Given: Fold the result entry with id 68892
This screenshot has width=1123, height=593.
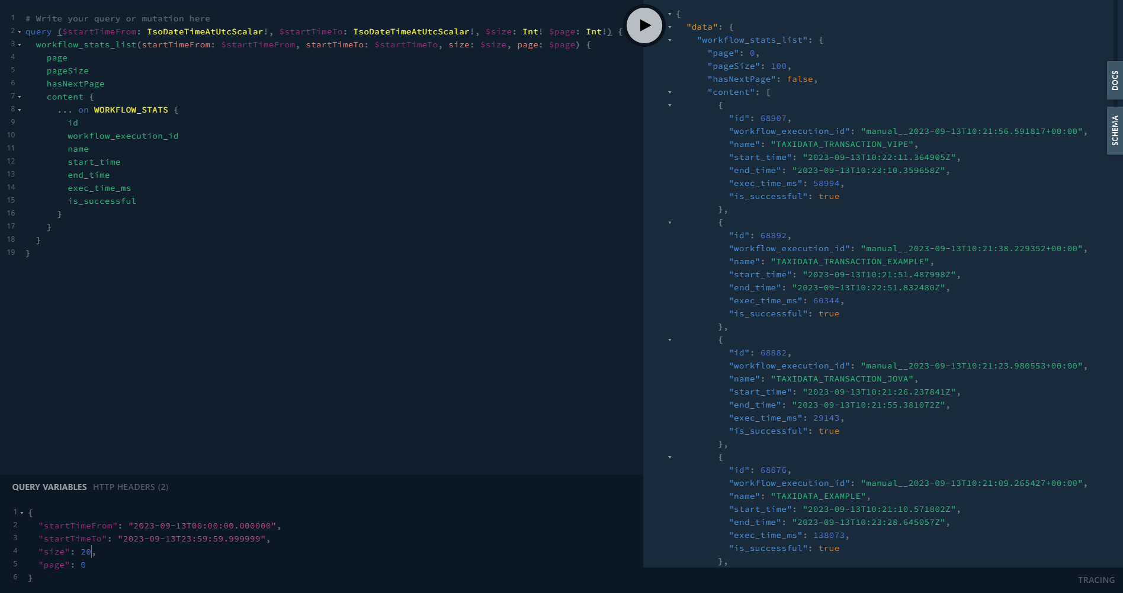Looking at the screenshot, I should point(670,223).
